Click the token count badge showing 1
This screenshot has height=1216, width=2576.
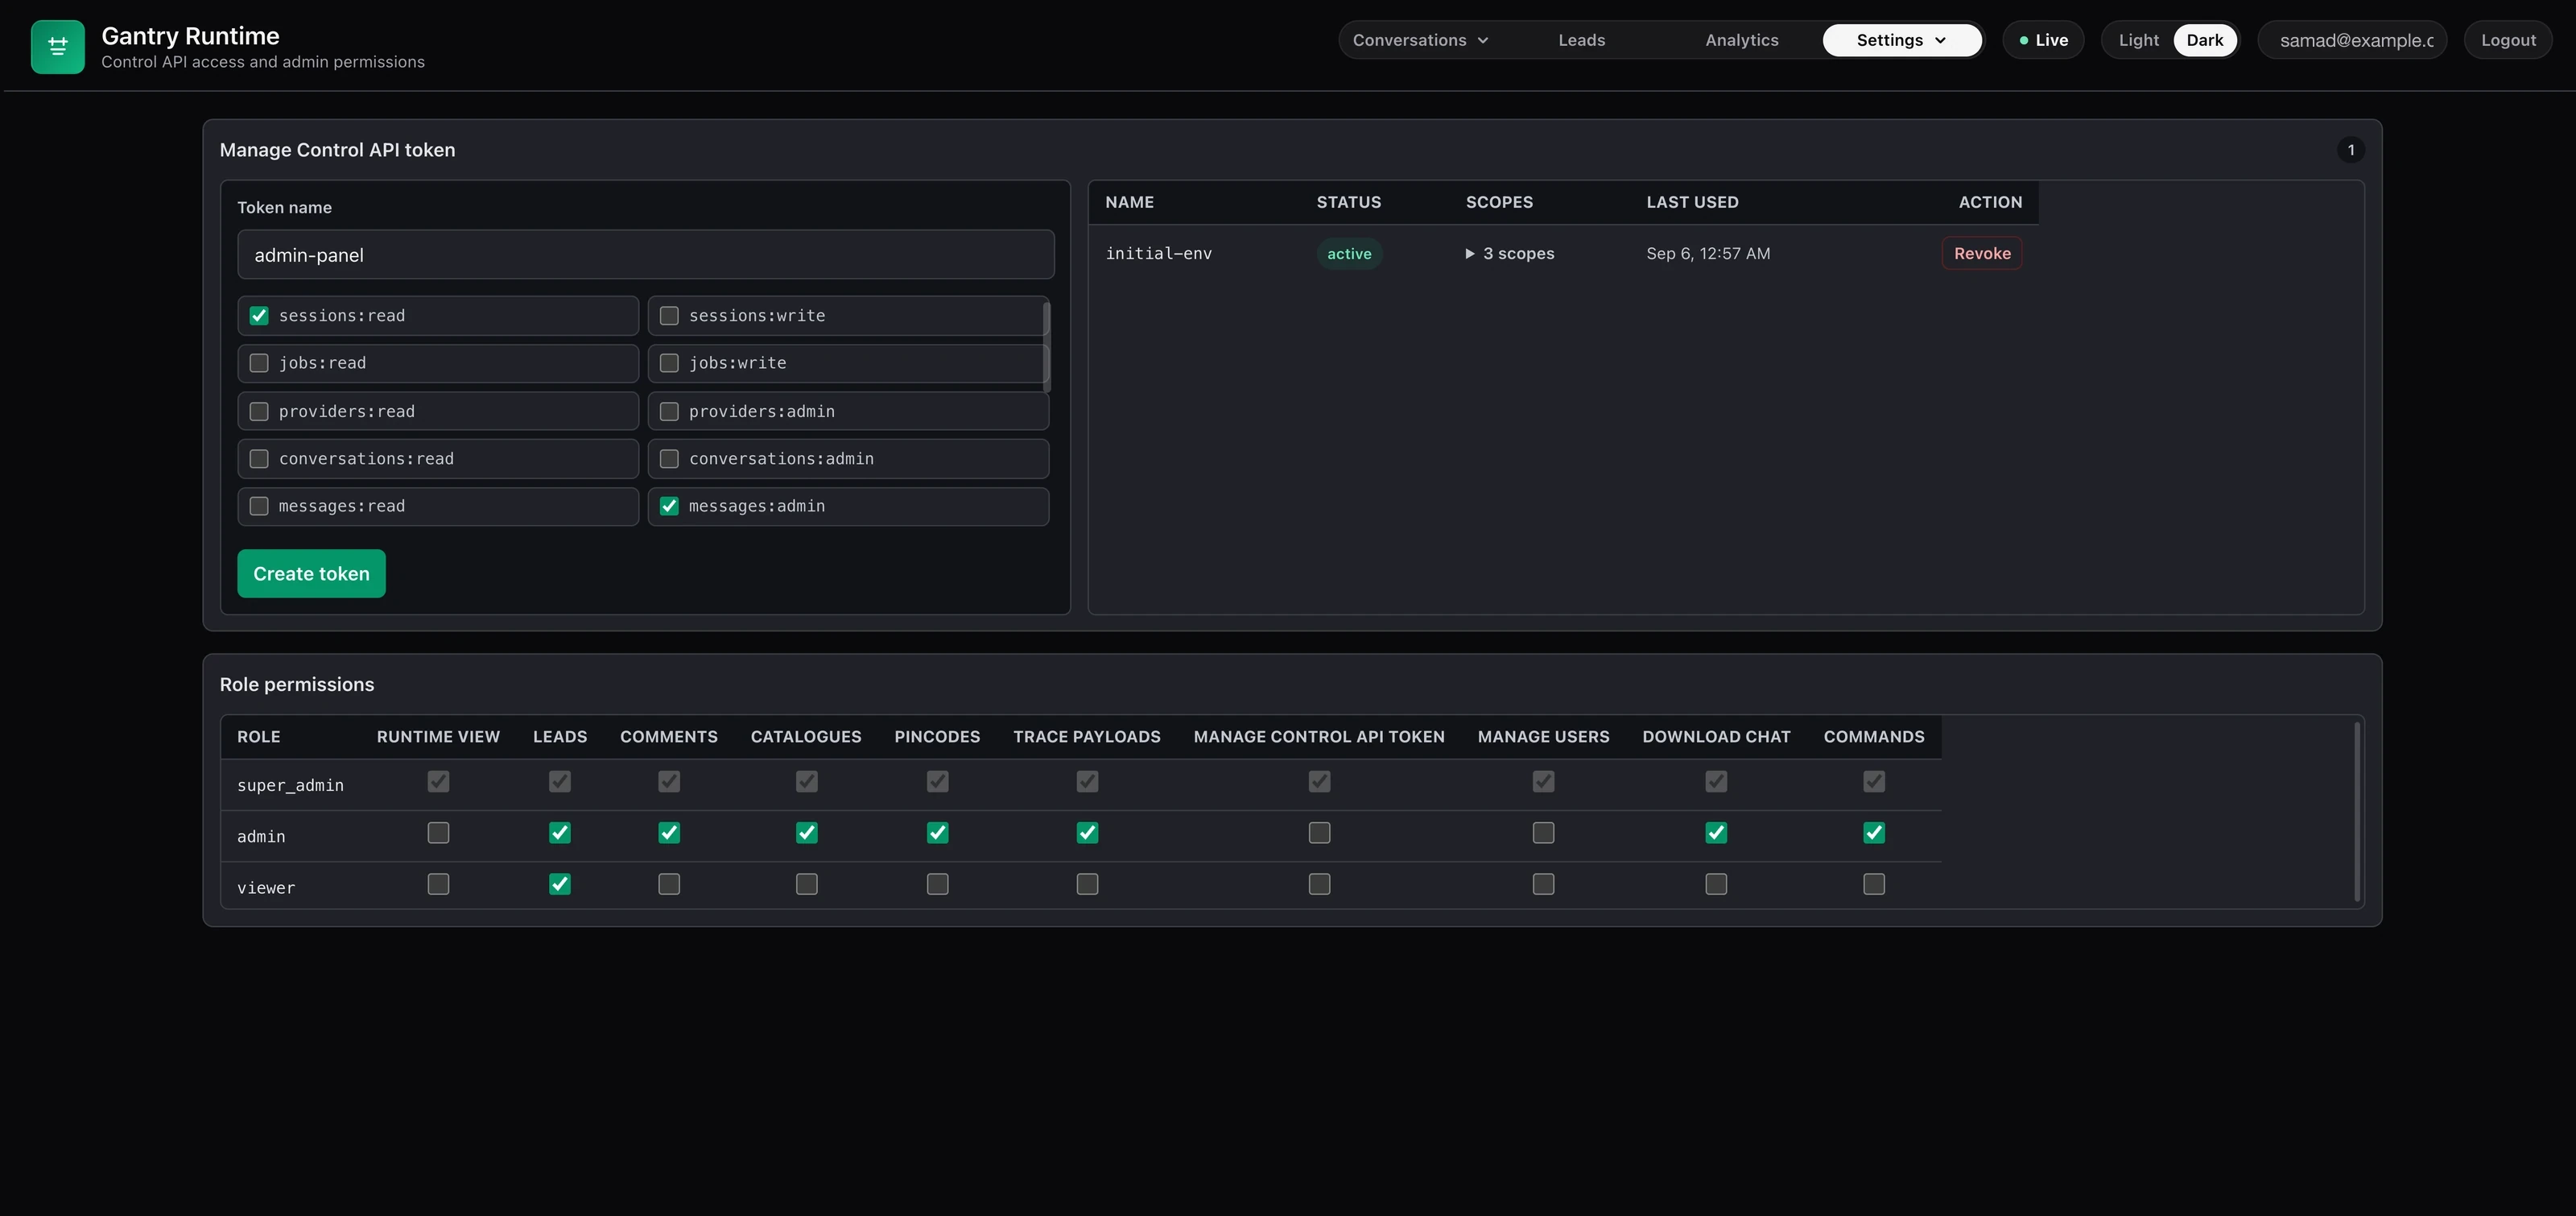pos(2350,150)
